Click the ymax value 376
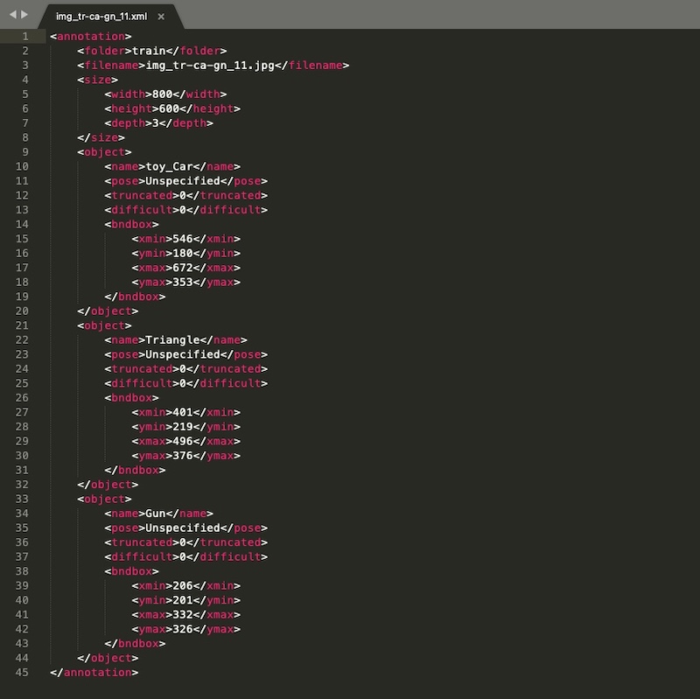This screenshot has height=699, width=700. point(183,455)
